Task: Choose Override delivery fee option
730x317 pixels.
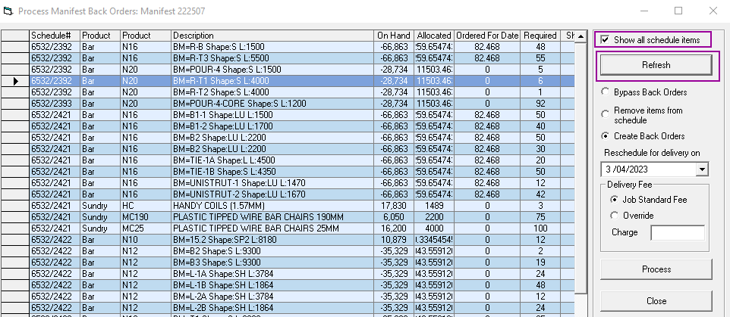Action: pos(615,216)
